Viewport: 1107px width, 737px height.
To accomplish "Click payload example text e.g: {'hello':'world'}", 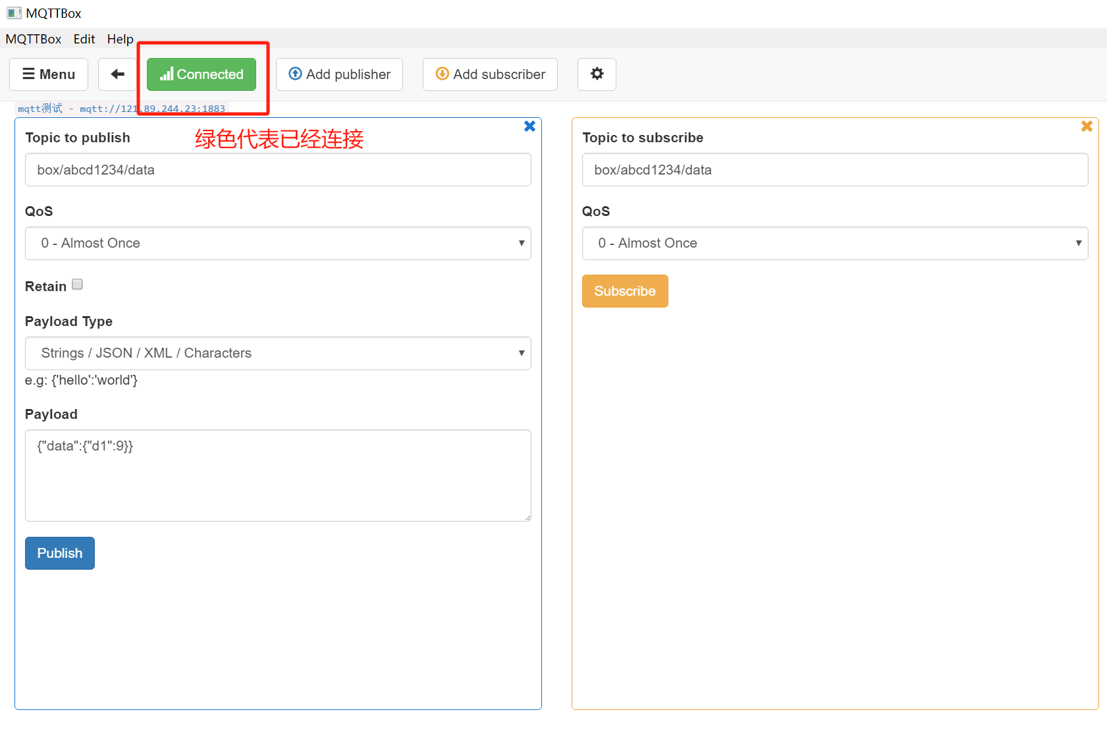I will pos(82,380).
